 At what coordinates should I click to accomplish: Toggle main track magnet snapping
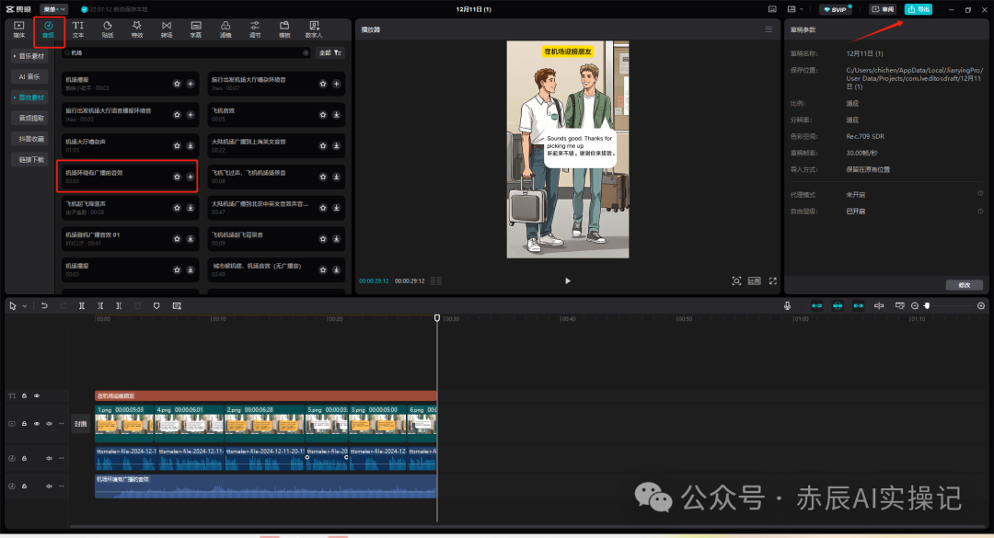click(816, 306)
